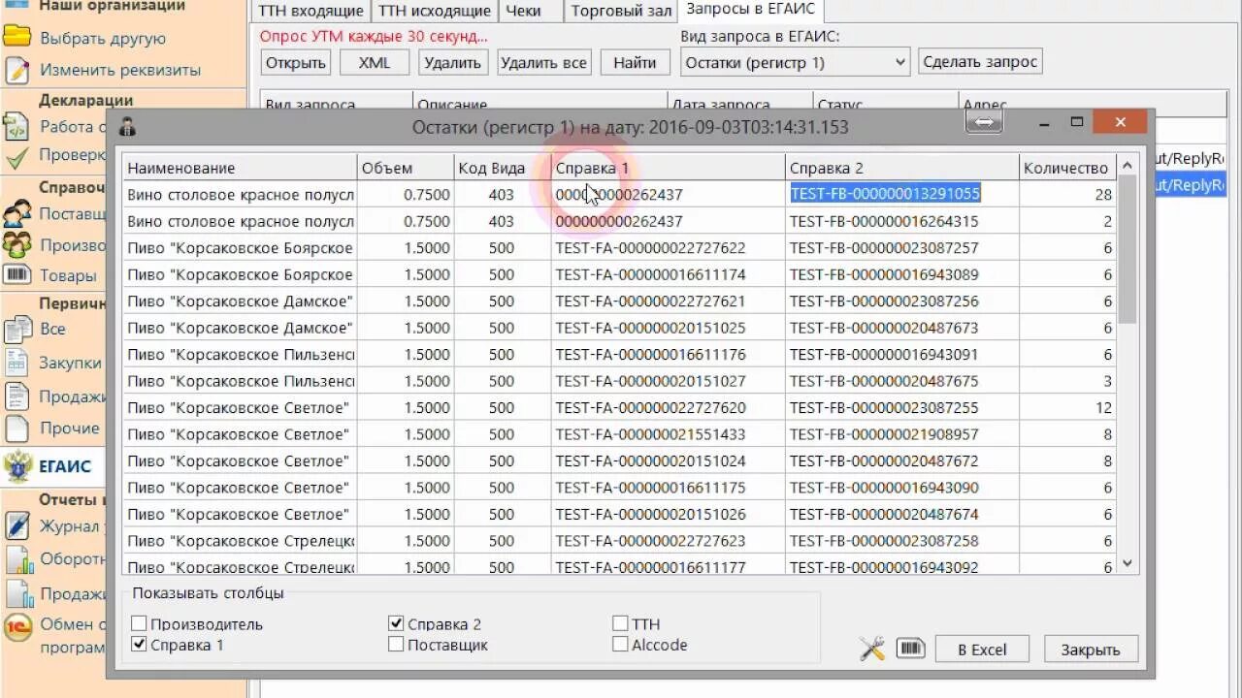
Task: Select cell TEST-FB-000000016264315
Action: coord(902,221)
